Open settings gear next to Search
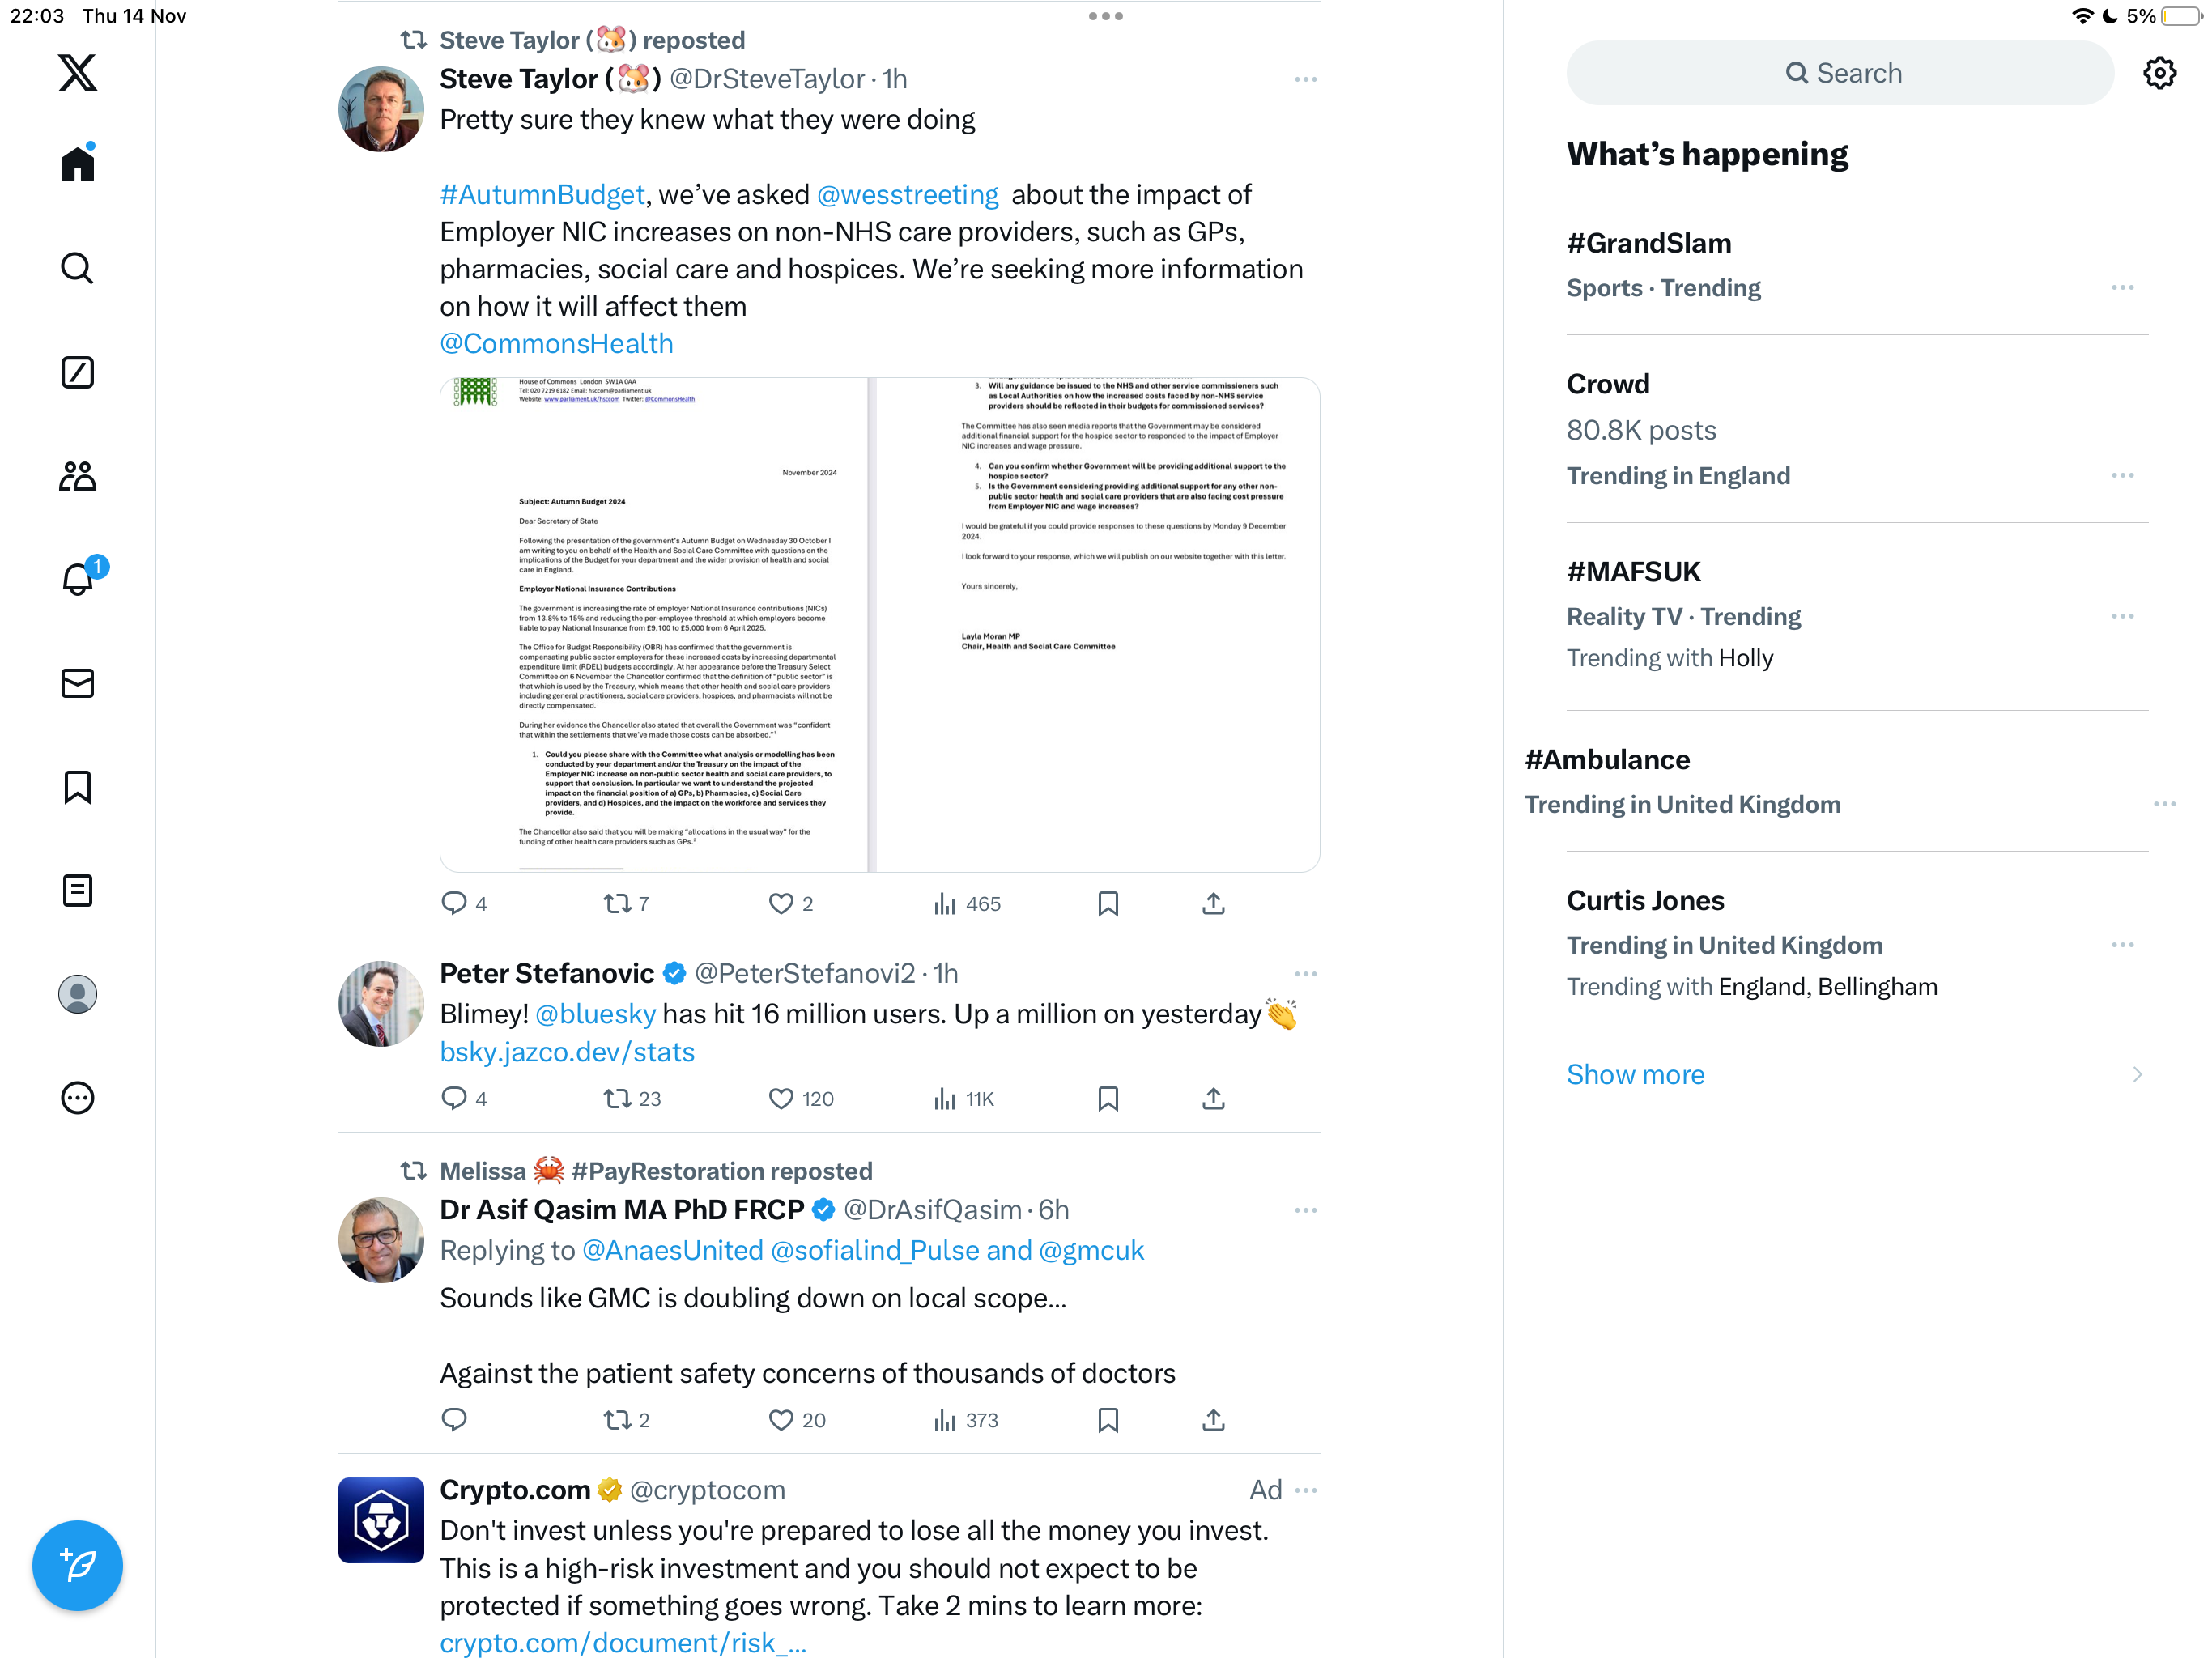The width and height of the screenshot is (2212, 1658). click(2159, 73)
